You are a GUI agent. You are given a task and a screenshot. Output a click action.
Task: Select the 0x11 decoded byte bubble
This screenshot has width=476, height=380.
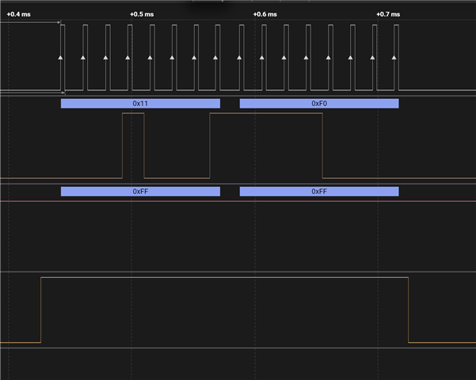click(x=140, y=104)
